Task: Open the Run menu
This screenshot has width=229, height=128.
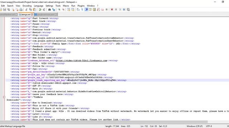Action: [x=73, y=6]
